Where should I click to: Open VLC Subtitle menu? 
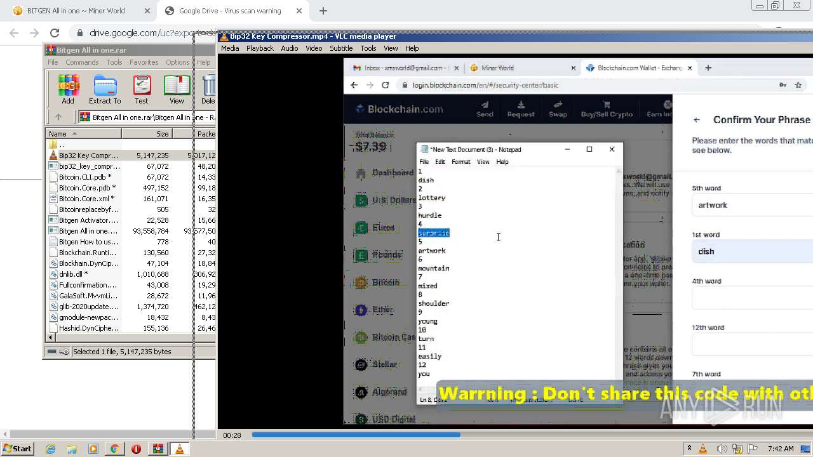[341, 48]
